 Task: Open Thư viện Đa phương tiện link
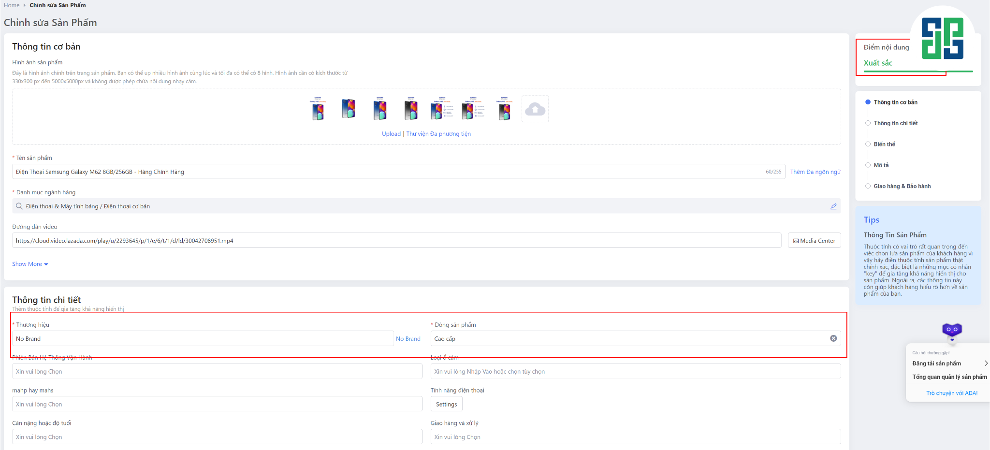pos(438,134)
